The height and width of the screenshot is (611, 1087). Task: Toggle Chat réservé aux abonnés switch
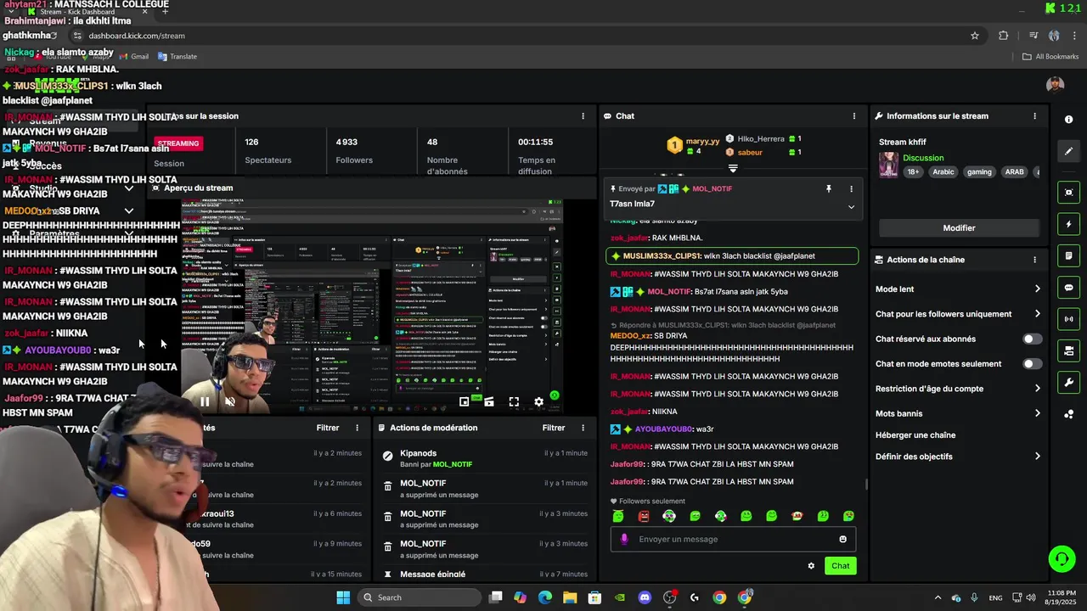[1032, 339]
